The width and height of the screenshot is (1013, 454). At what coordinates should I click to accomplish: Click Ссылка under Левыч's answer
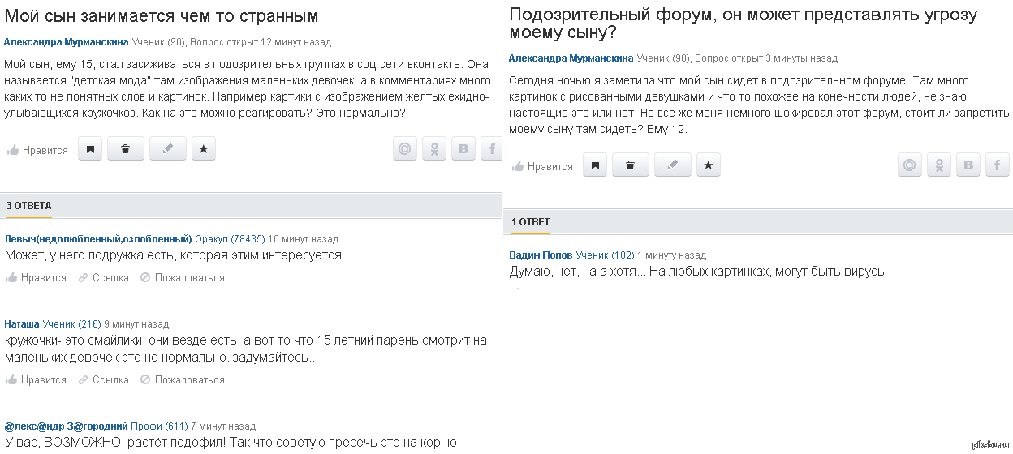tap(104, 277)
